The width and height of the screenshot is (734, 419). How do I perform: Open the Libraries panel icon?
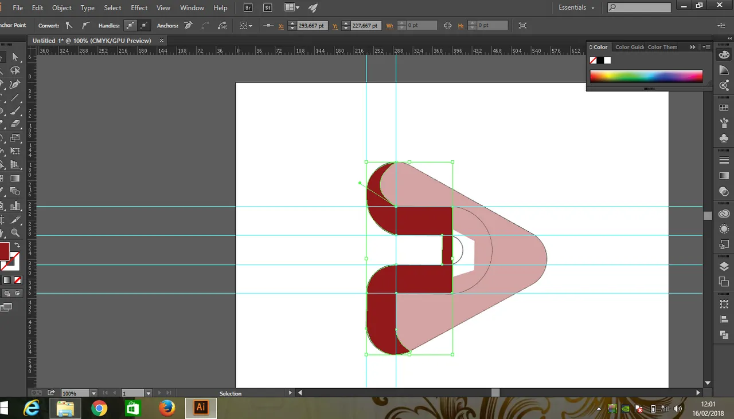(724, 214)
